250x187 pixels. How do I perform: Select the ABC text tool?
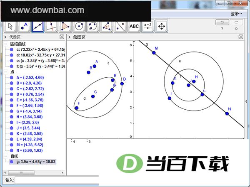click(134, 26)
